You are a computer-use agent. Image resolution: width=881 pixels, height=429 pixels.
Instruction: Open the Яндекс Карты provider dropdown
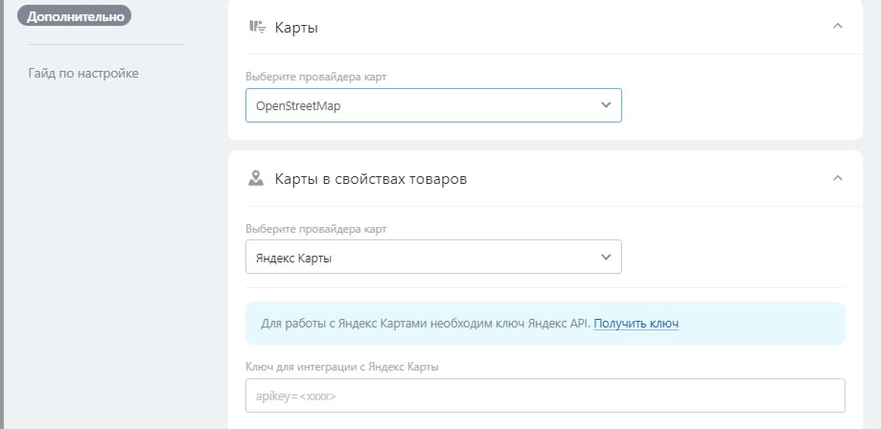pyautogui.click(x=422, y=257)
